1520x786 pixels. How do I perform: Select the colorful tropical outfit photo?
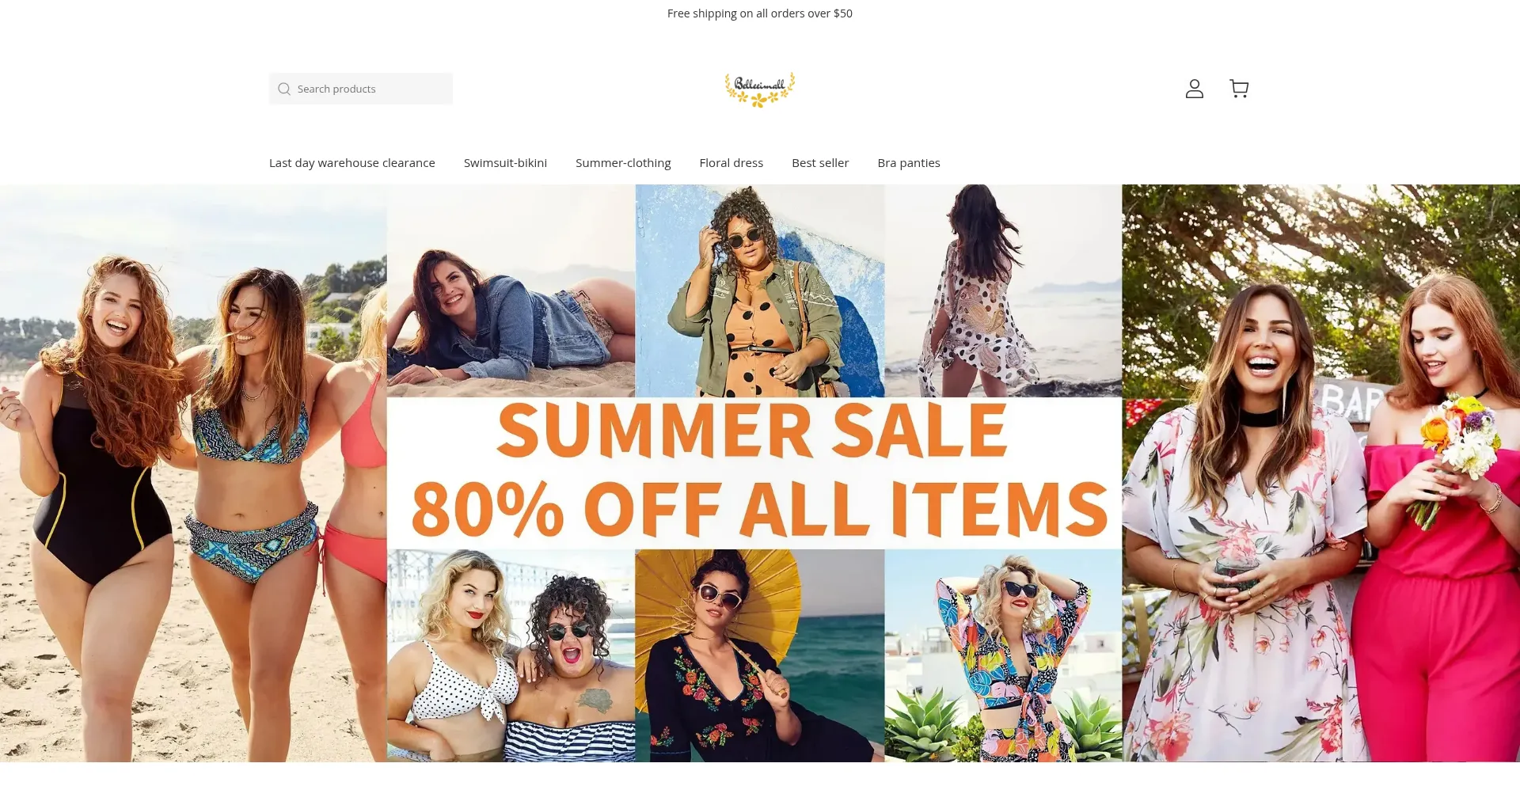click(x=1003, y=655)
